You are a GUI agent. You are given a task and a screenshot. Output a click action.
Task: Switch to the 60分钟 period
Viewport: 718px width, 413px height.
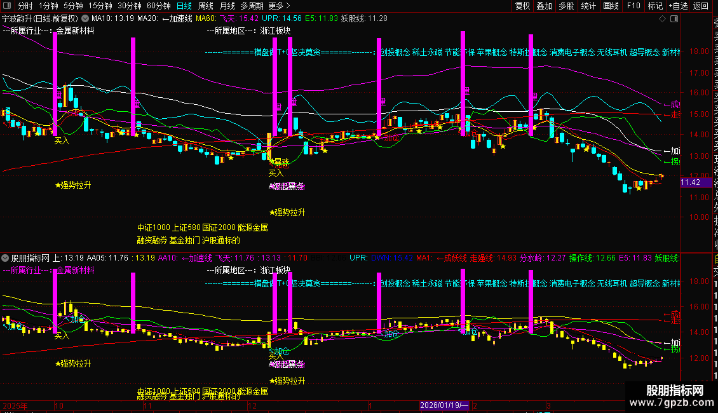tap(158, 6)
